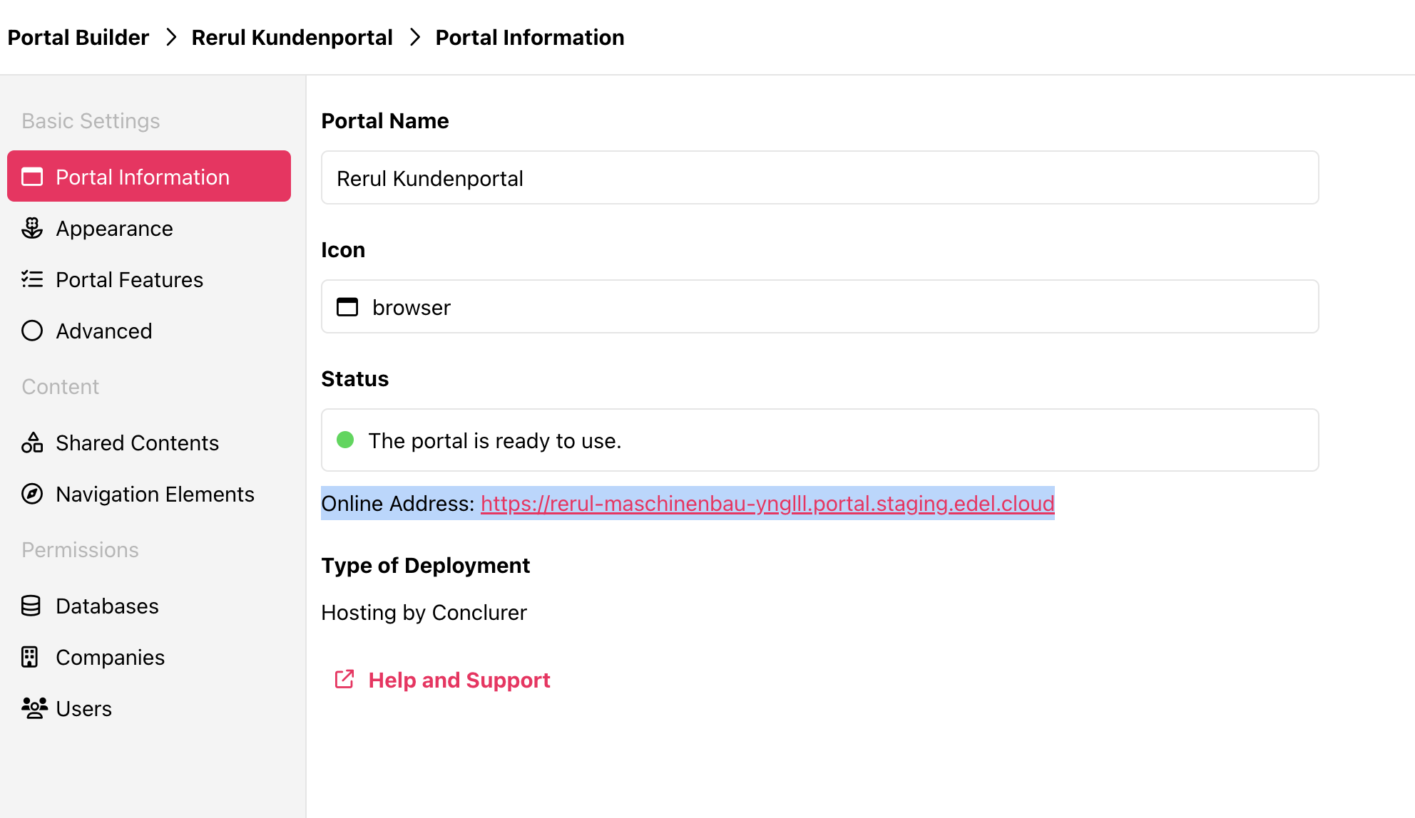
Task: Click the green status indicator dot
Action: (x=345, y=440)
